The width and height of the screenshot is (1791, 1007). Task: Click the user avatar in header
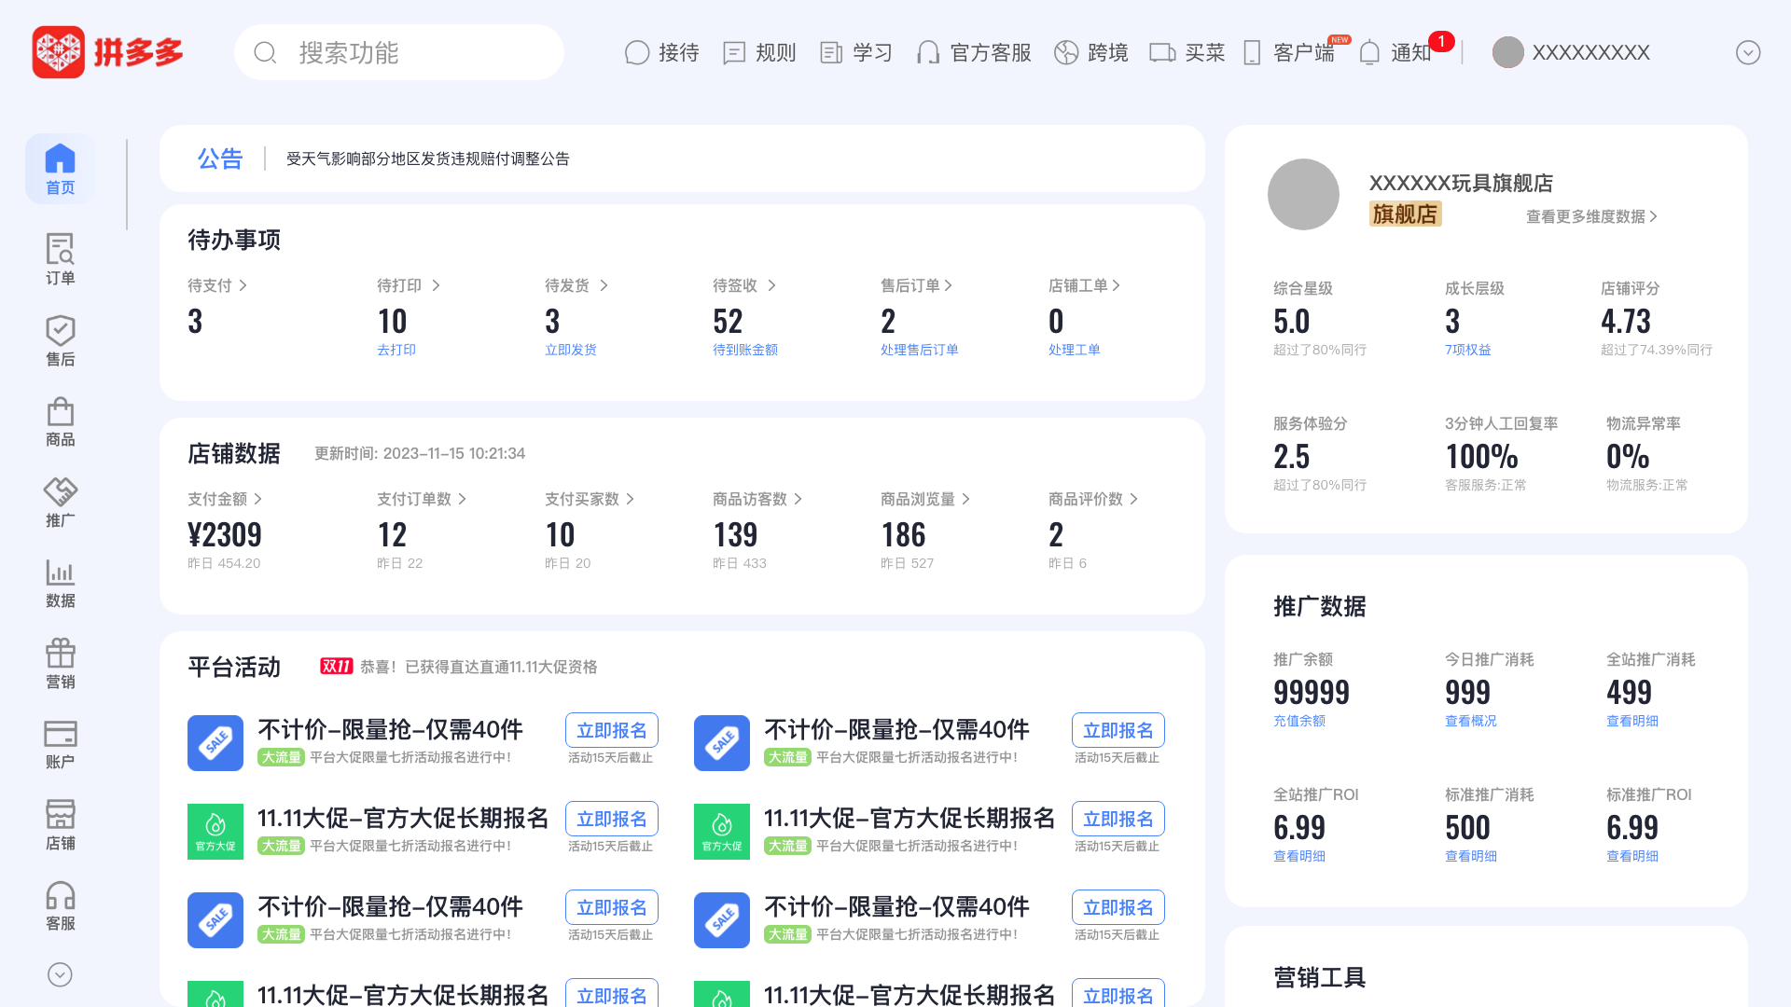click(1508, 52)
